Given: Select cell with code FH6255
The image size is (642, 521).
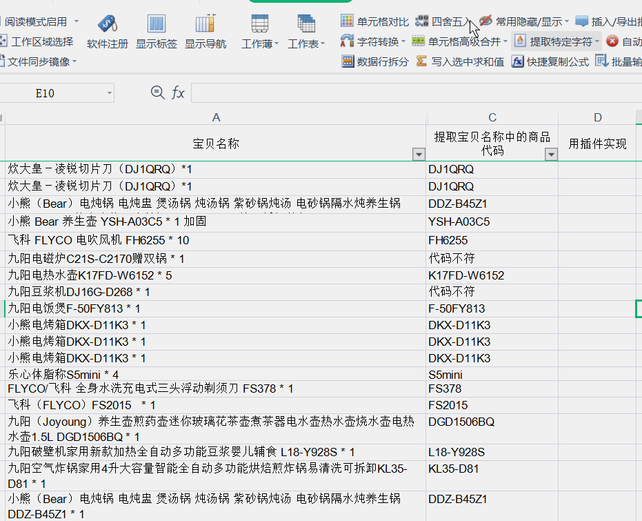Looking at the screenshot, I should 492,242.
